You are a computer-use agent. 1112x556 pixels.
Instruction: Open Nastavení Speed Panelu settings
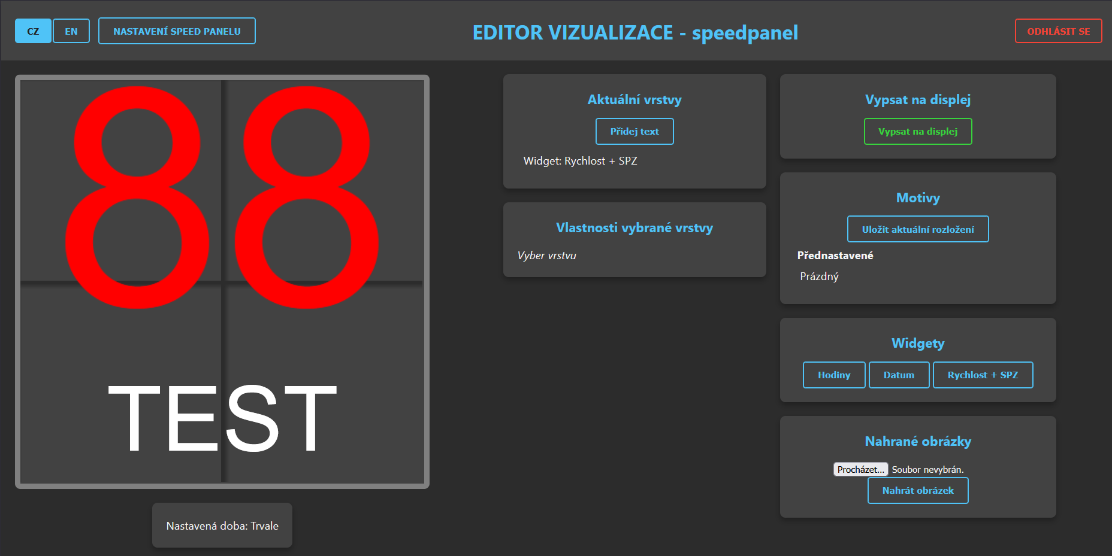177,31
